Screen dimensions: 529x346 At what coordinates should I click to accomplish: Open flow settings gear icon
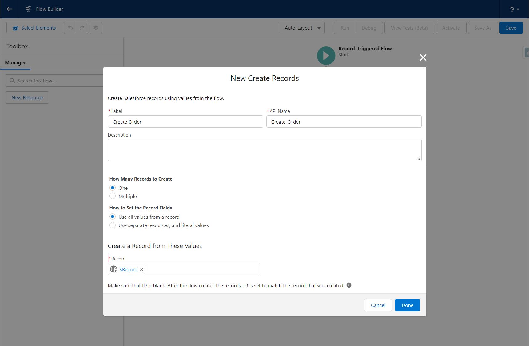coord(96,28)
